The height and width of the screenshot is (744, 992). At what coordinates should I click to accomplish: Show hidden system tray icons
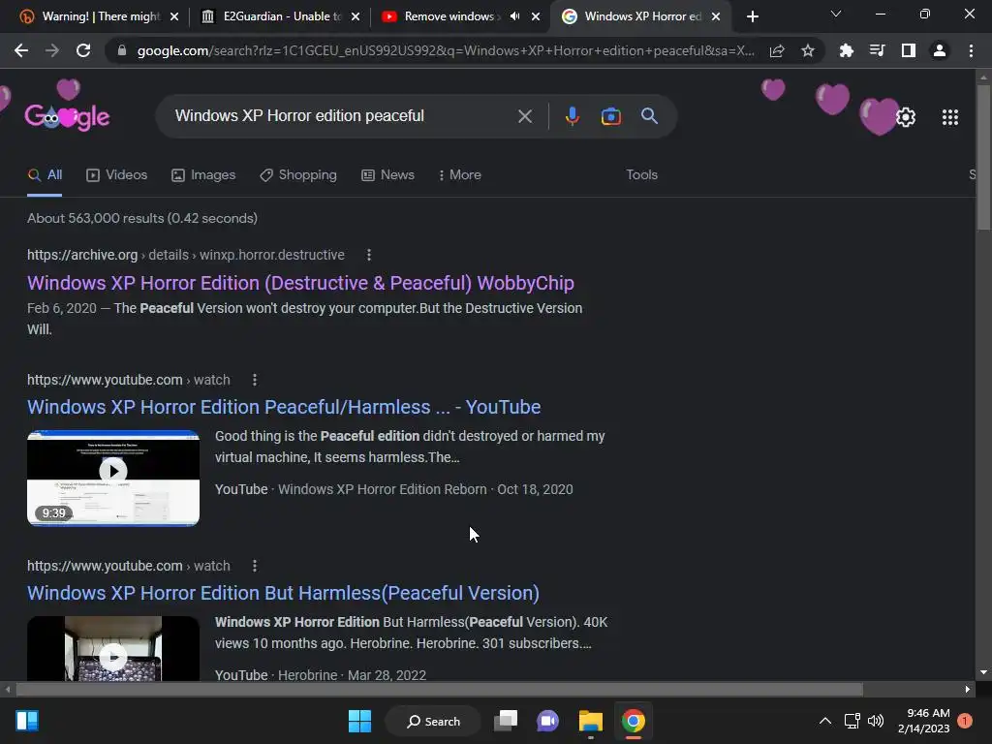pyautogui.click(x=825, y=721)
